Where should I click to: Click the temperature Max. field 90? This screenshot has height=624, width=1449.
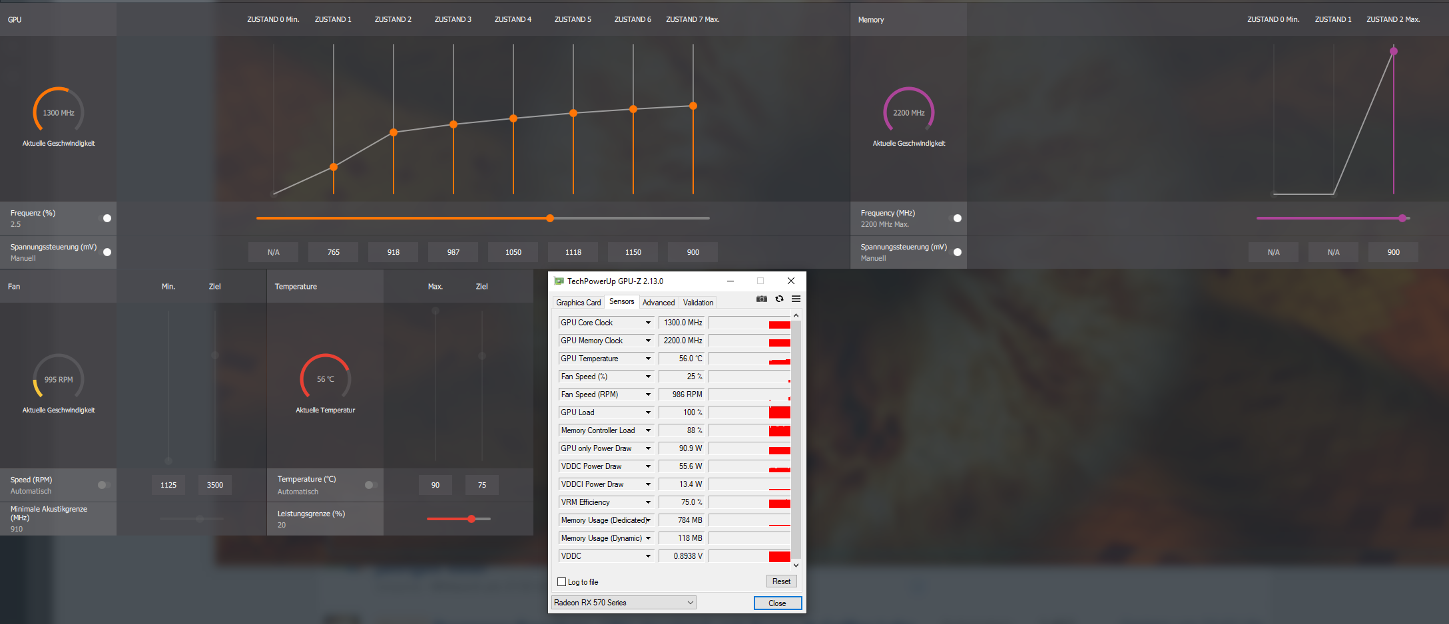pyautogui.click(x=435, y=485)
